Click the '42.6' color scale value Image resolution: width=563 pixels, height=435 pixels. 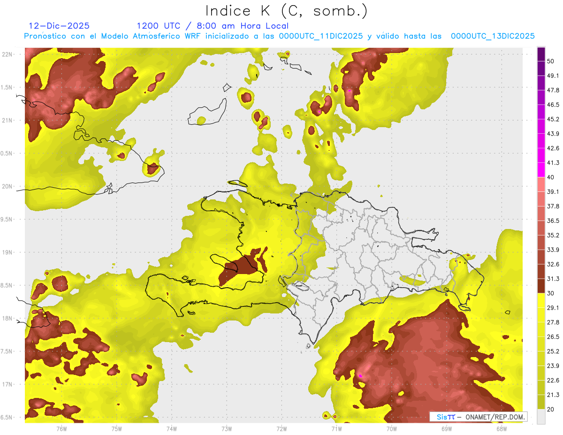click(553, 148)
